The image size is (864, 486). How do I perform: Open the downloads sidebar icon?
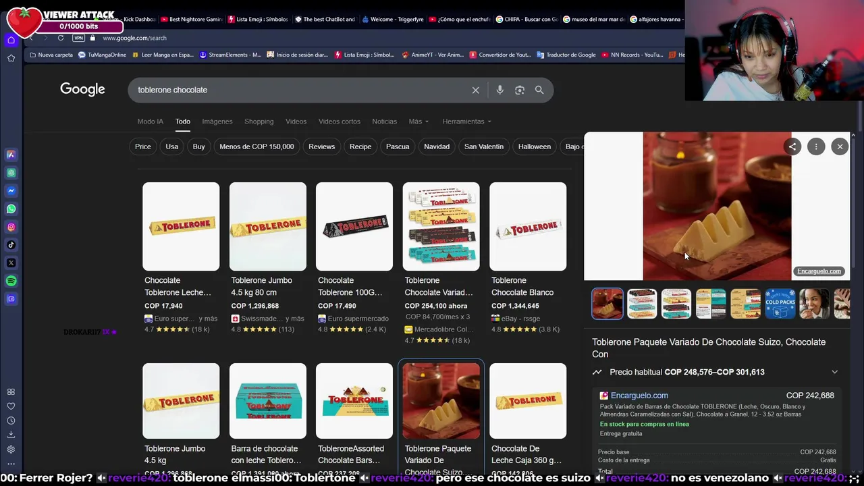pos(11,435)
